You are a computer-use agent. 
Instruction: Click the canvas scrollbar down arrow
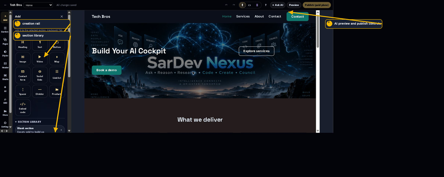318,130
